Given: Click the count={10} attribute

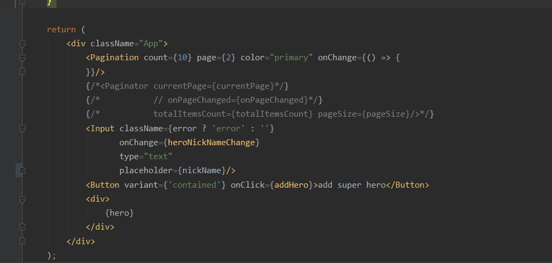Looking at the screenshot, I should [x=167, y=58].
